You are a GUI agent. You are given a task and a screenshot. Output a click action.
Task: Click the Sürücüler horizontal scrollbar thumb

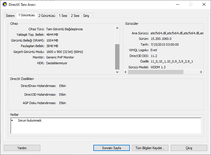tap(156, 72)
